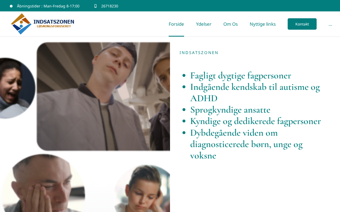Call phone number 26718230
This screenshot has width=340, height=212.
coord(110,6)
